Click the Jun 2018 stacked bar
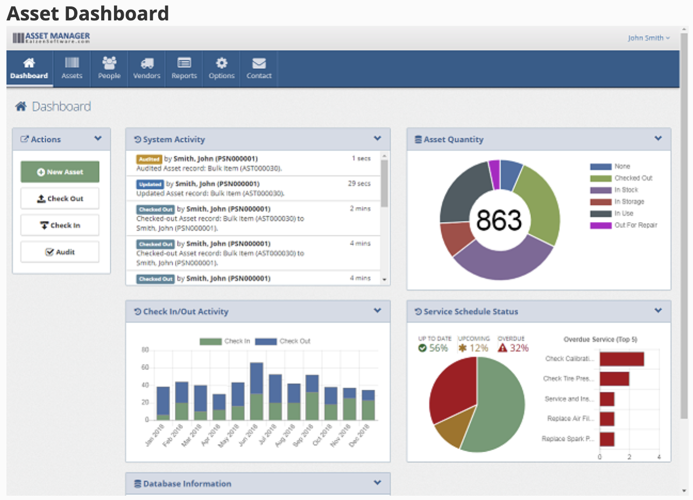The height and width of the screenshot is (500, 693). [x=257, y=391]
